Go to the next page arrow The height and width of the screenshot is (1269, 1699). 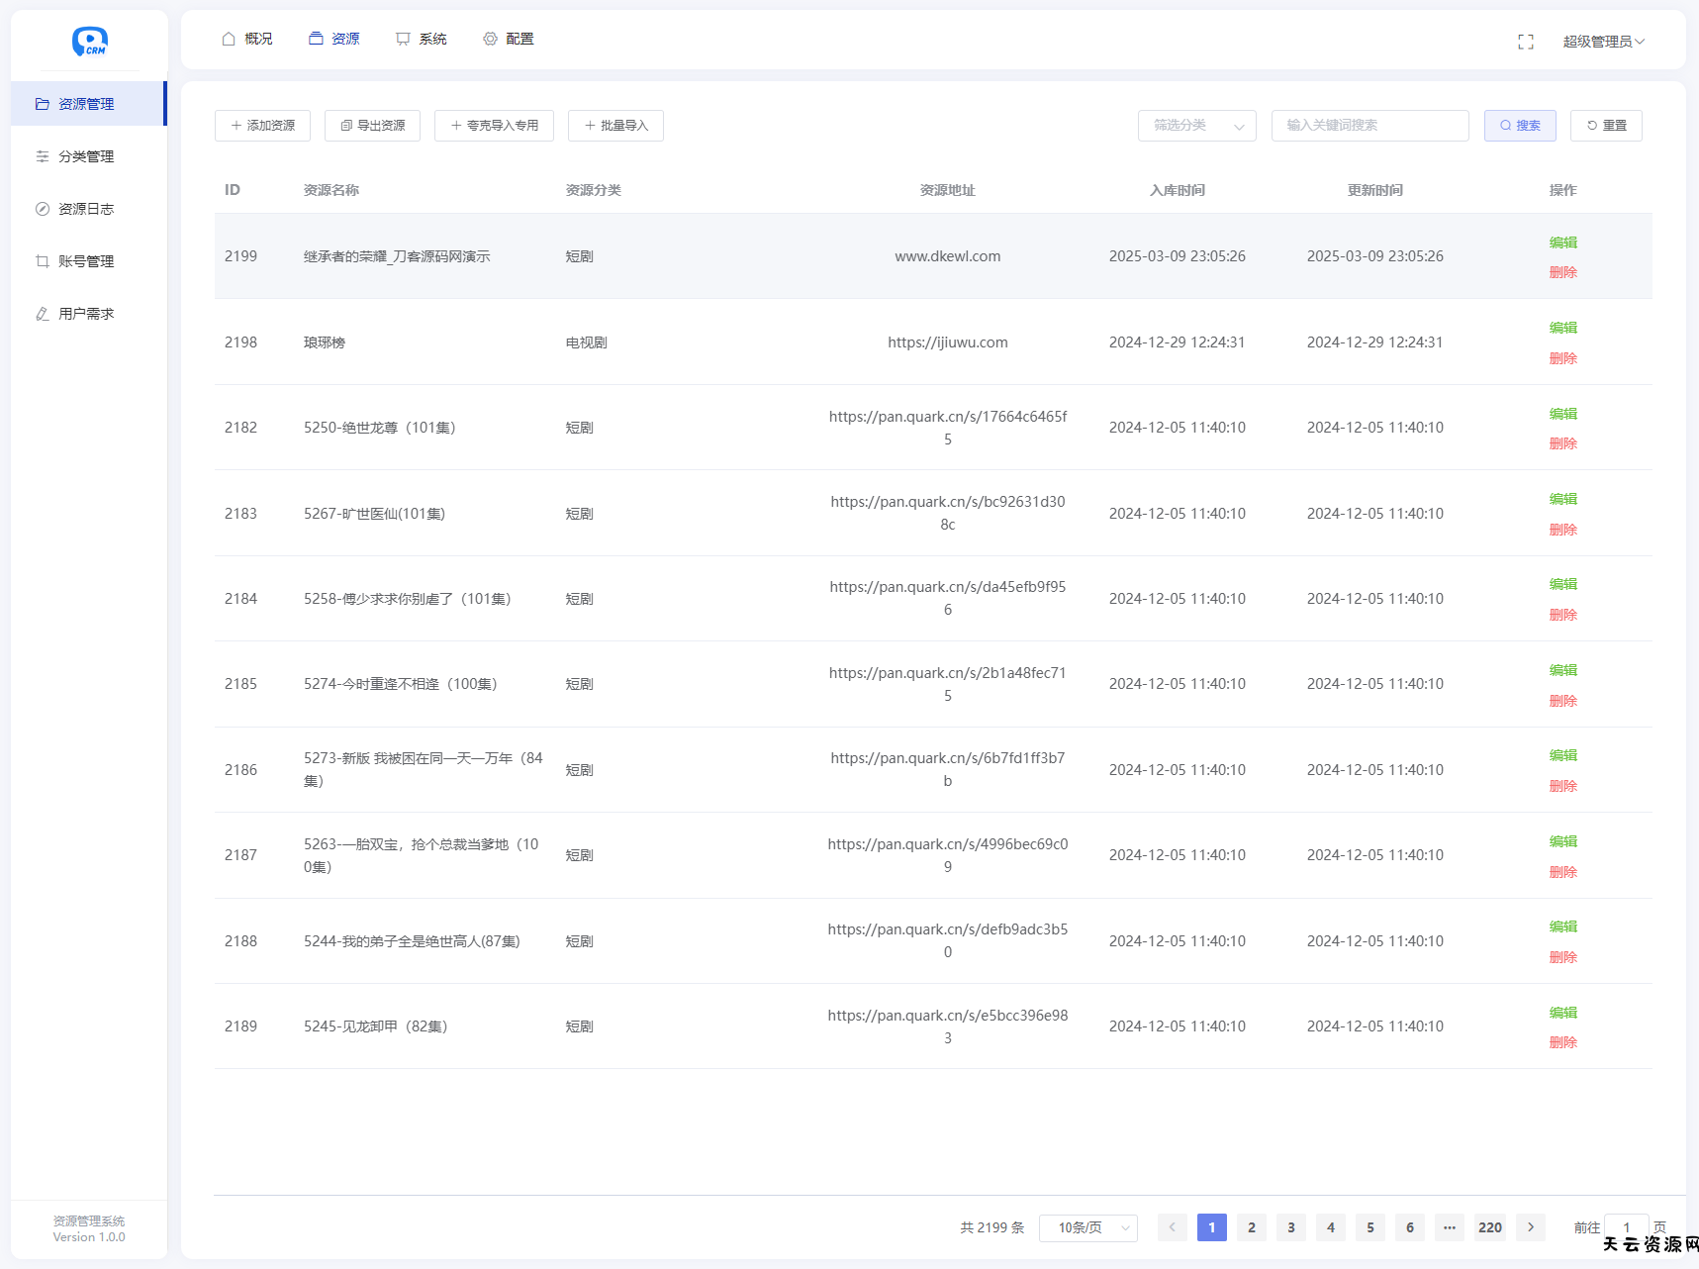click(1530, 1227)
